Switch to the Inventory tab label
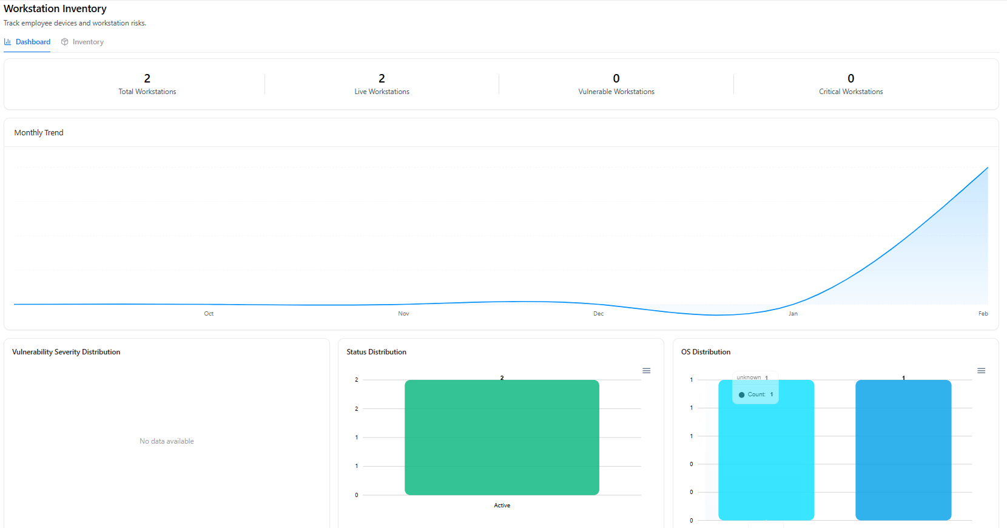The image size is (1007, 528). (88, 42)
